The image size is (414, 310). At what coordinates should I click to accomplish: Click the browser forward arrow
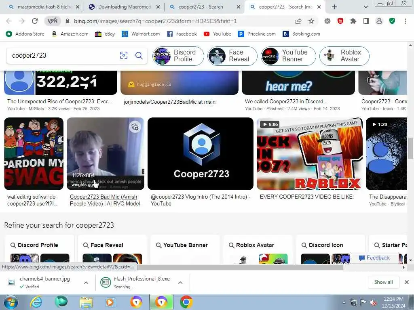[x=22, y=21]
